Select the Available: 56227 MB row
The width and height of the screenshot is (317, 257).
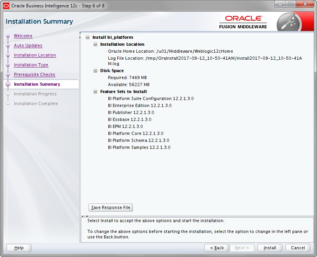[129, 85]
